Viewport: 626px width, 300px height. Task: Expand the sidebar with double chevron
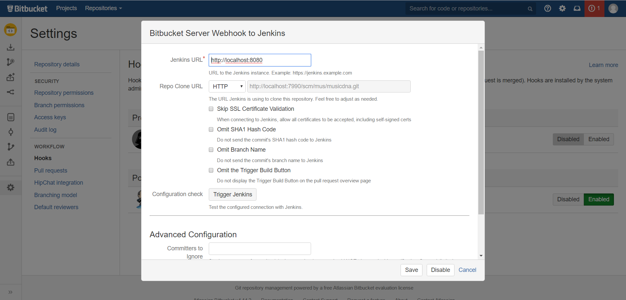[x=10, y=292]
